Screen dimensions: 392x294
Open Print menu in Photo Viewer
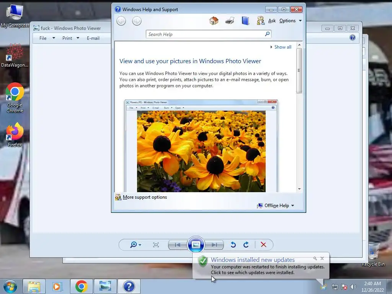[70, 38]
